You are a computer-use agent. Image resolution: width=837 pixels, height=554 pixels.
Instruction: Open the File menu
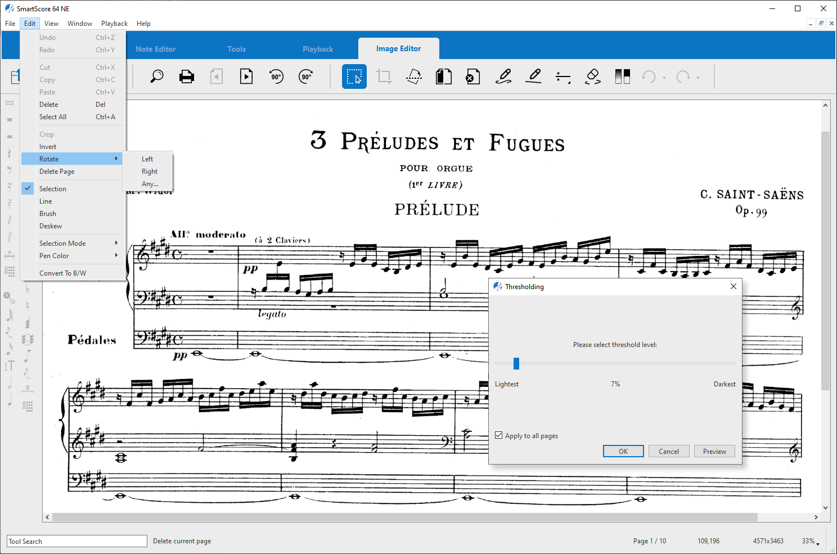tap(10, 24)
